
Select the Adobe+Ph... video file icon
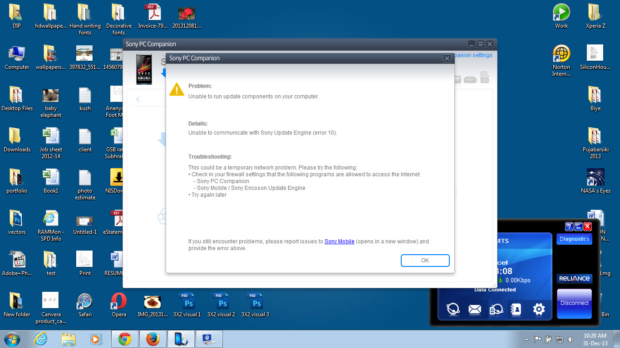17,264
